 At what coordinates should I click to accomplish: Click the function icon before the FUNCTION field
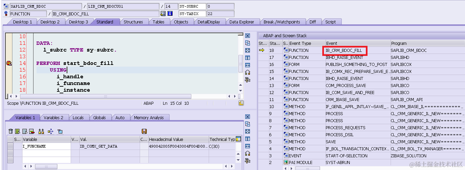(6, 14)
